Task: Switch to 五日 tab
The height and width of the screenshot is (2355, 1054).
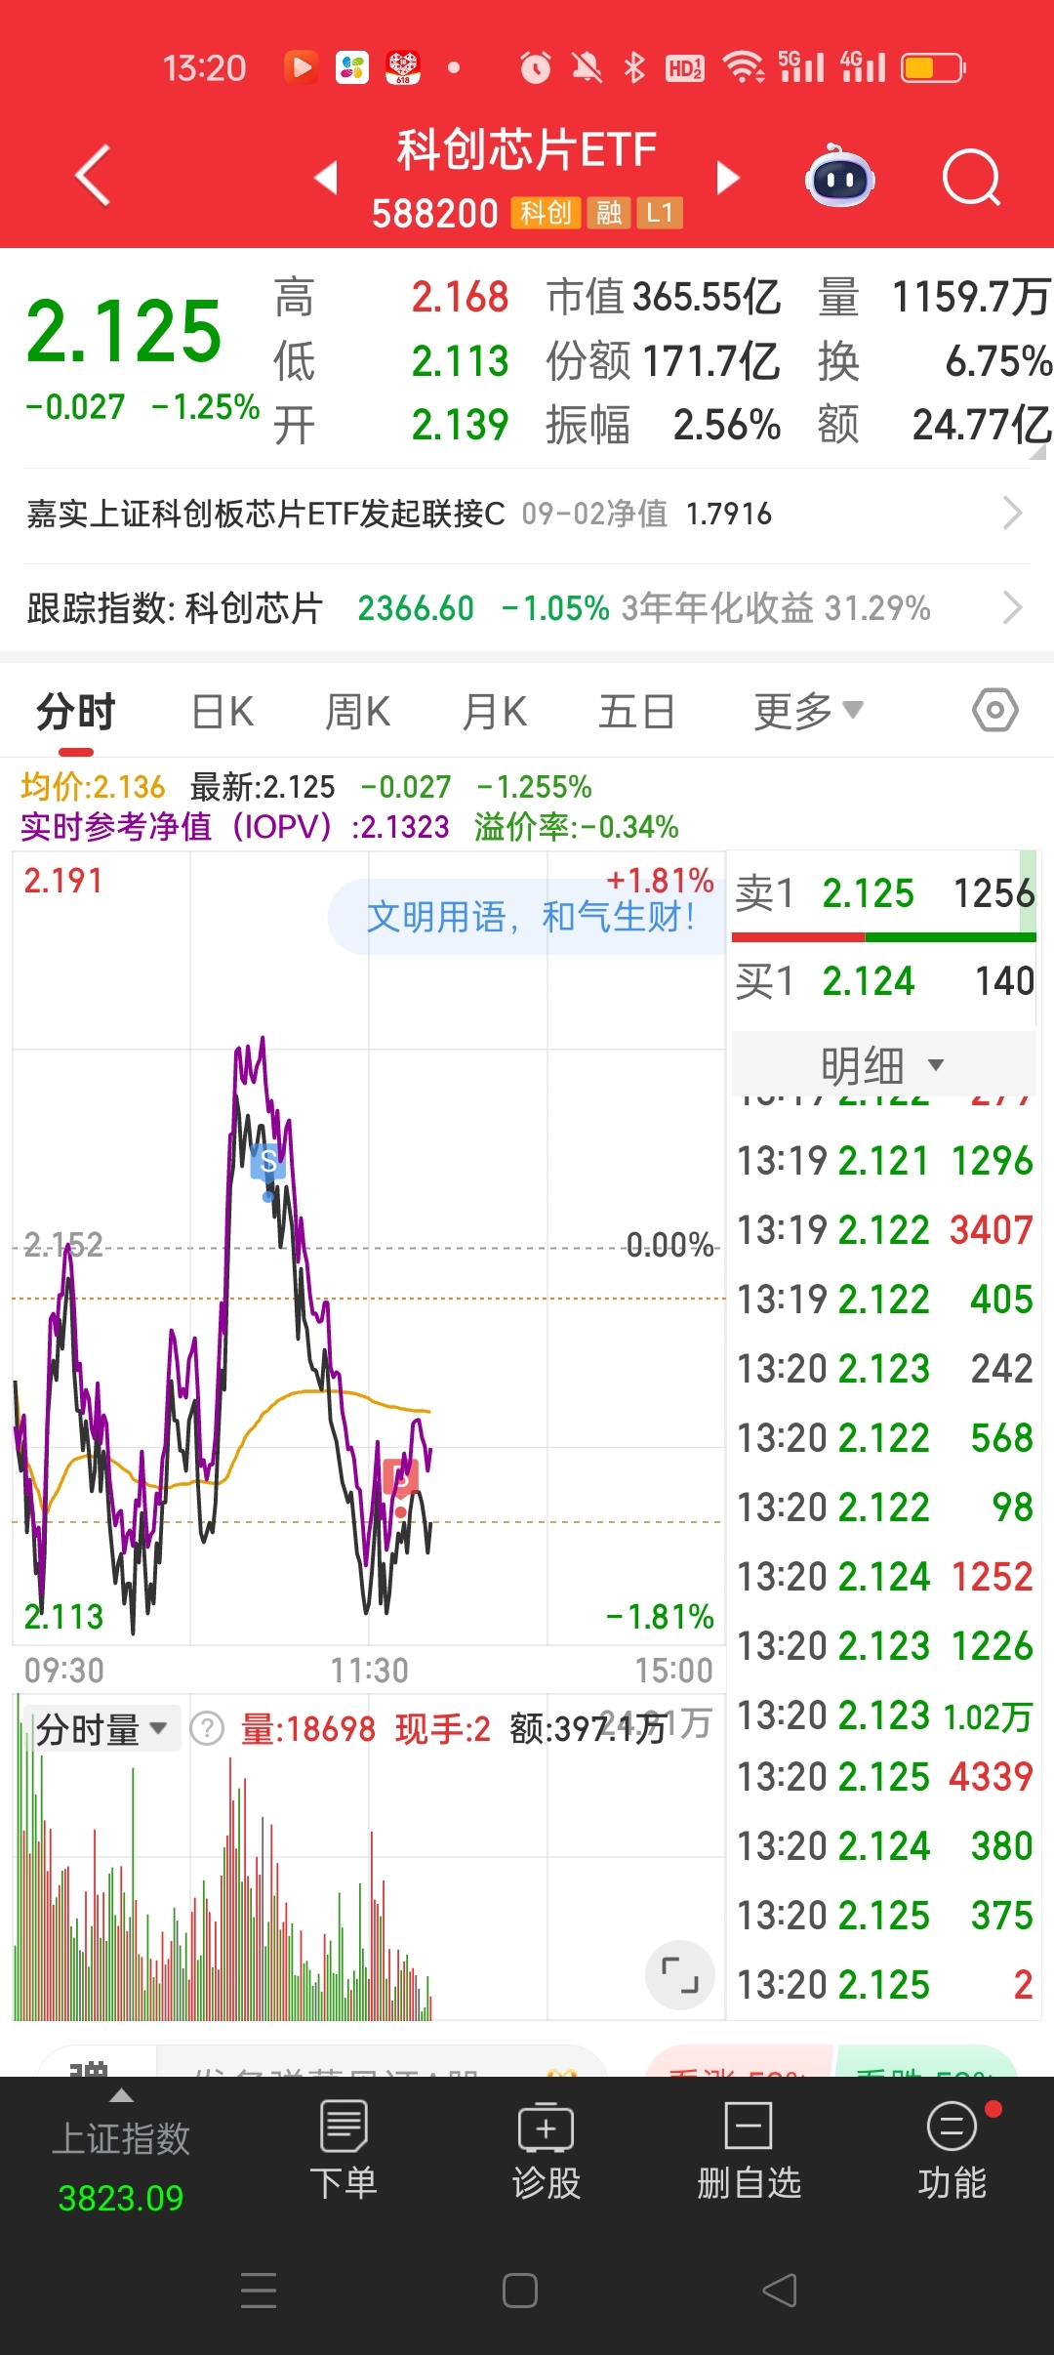Action: coord(636,711)
